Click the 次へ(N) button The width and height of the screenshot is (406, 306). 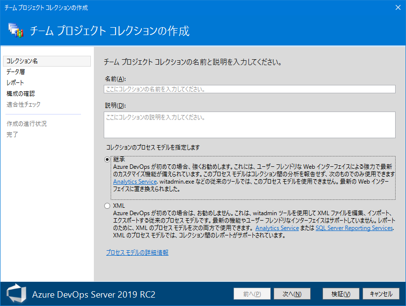click(x=292, y=294)
